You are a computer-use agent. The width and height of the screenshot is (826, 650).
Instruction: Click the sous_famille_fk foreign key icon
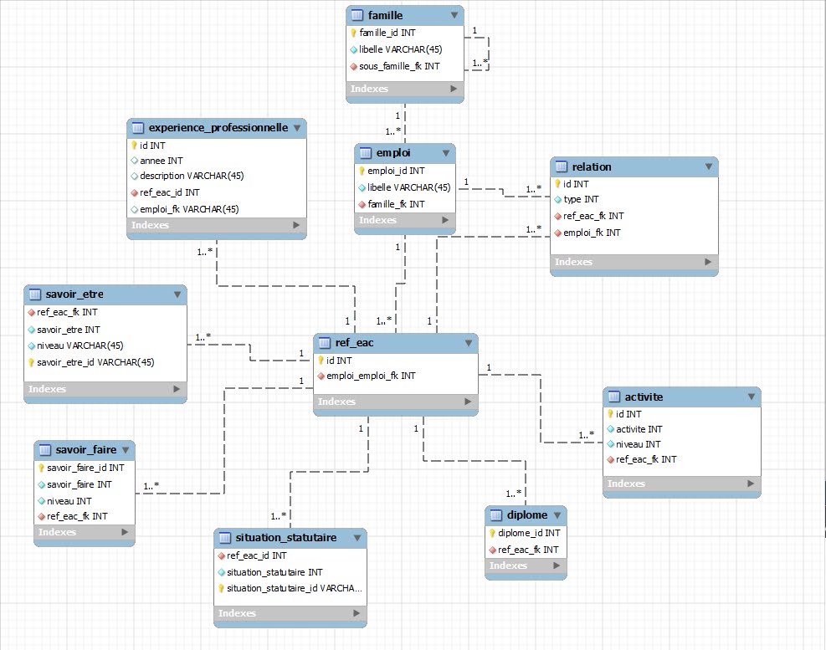[354, 66]
